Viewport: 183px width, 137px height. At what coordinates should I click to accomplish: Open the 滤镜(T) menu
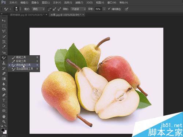click(x=79, y=3)
